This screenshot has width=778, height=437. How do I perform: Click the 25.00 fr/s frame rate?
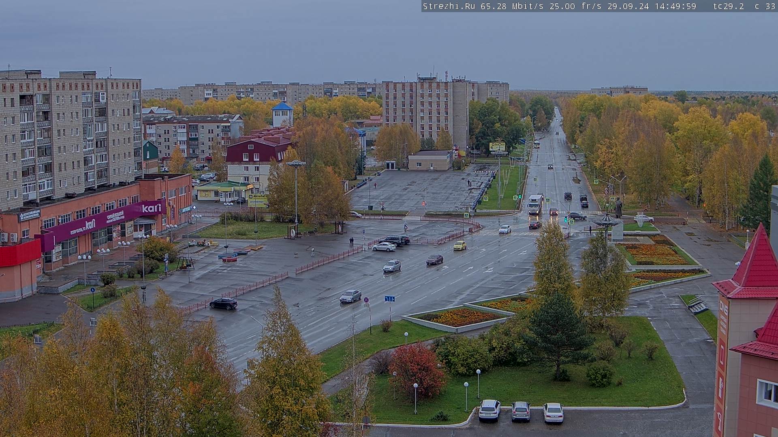(x=575, y=6)
